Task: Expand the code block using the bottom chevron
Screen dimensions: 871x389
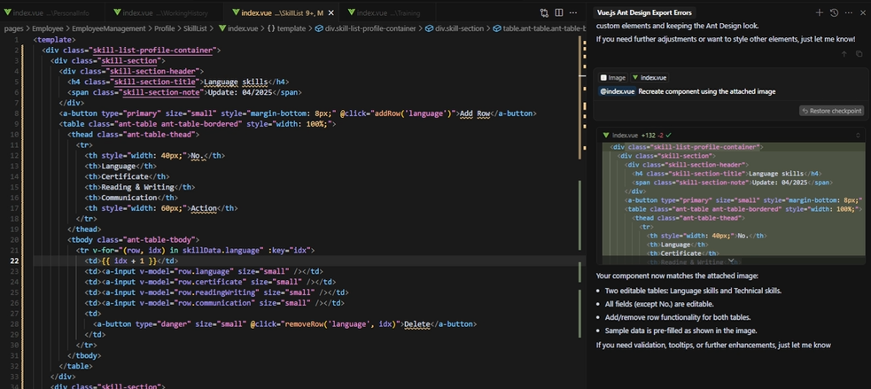Action: (731, 261)
